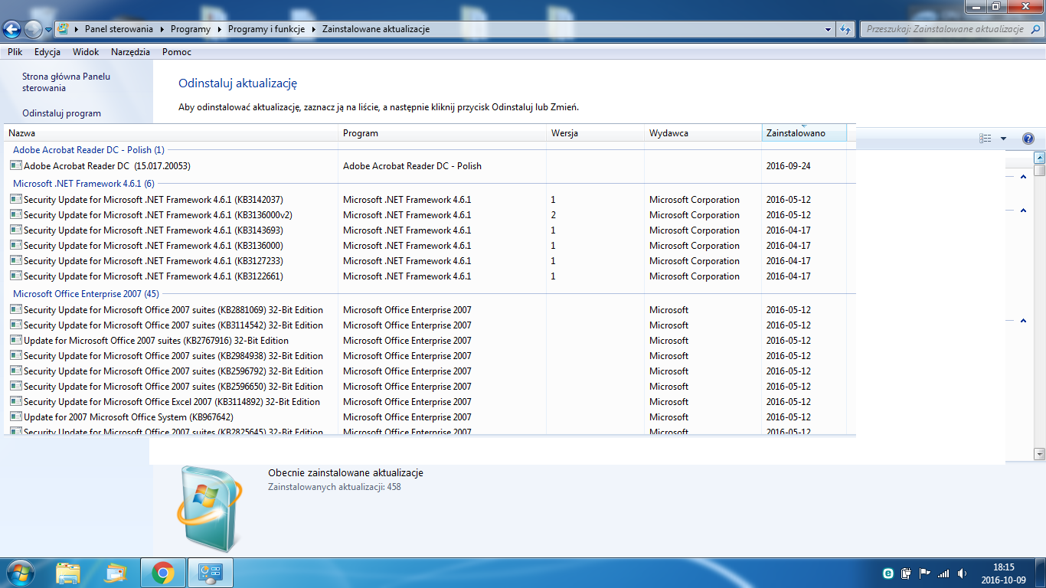Open the ESET tray icon
Viewport: 1046px width, 588px height.
pos(888,573)
